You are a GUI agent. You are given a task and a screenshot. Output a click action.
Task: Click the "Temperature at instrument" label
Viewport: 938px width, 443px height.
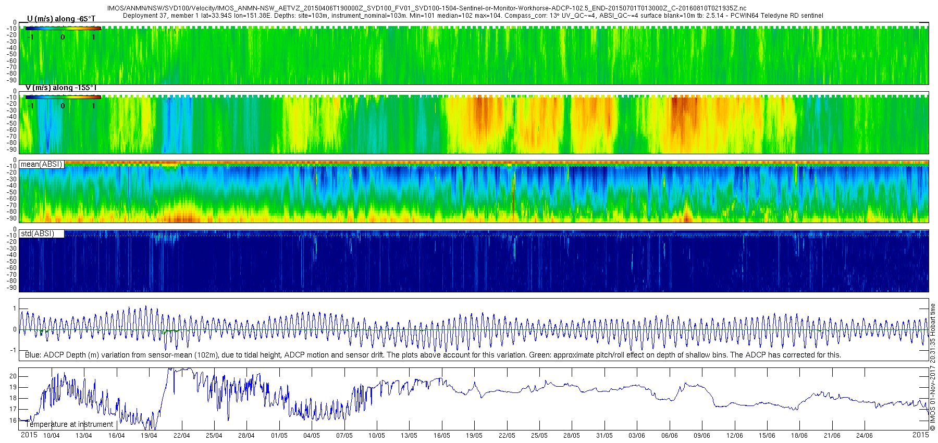click(x=69, y=424)
